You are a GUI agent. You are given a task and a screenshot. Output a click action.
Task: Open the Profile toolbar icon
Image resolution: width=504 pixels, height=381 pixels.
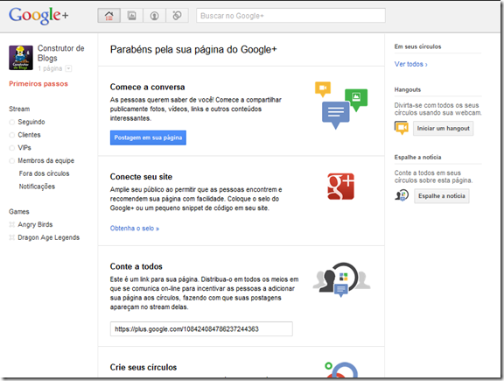[x=155, y=16]
